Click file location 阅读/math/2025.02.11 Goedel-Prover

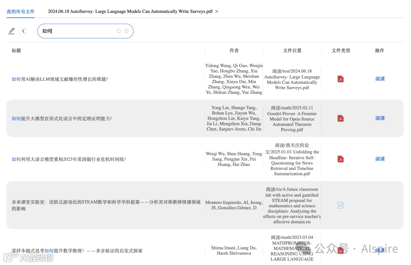pos(292,118)
